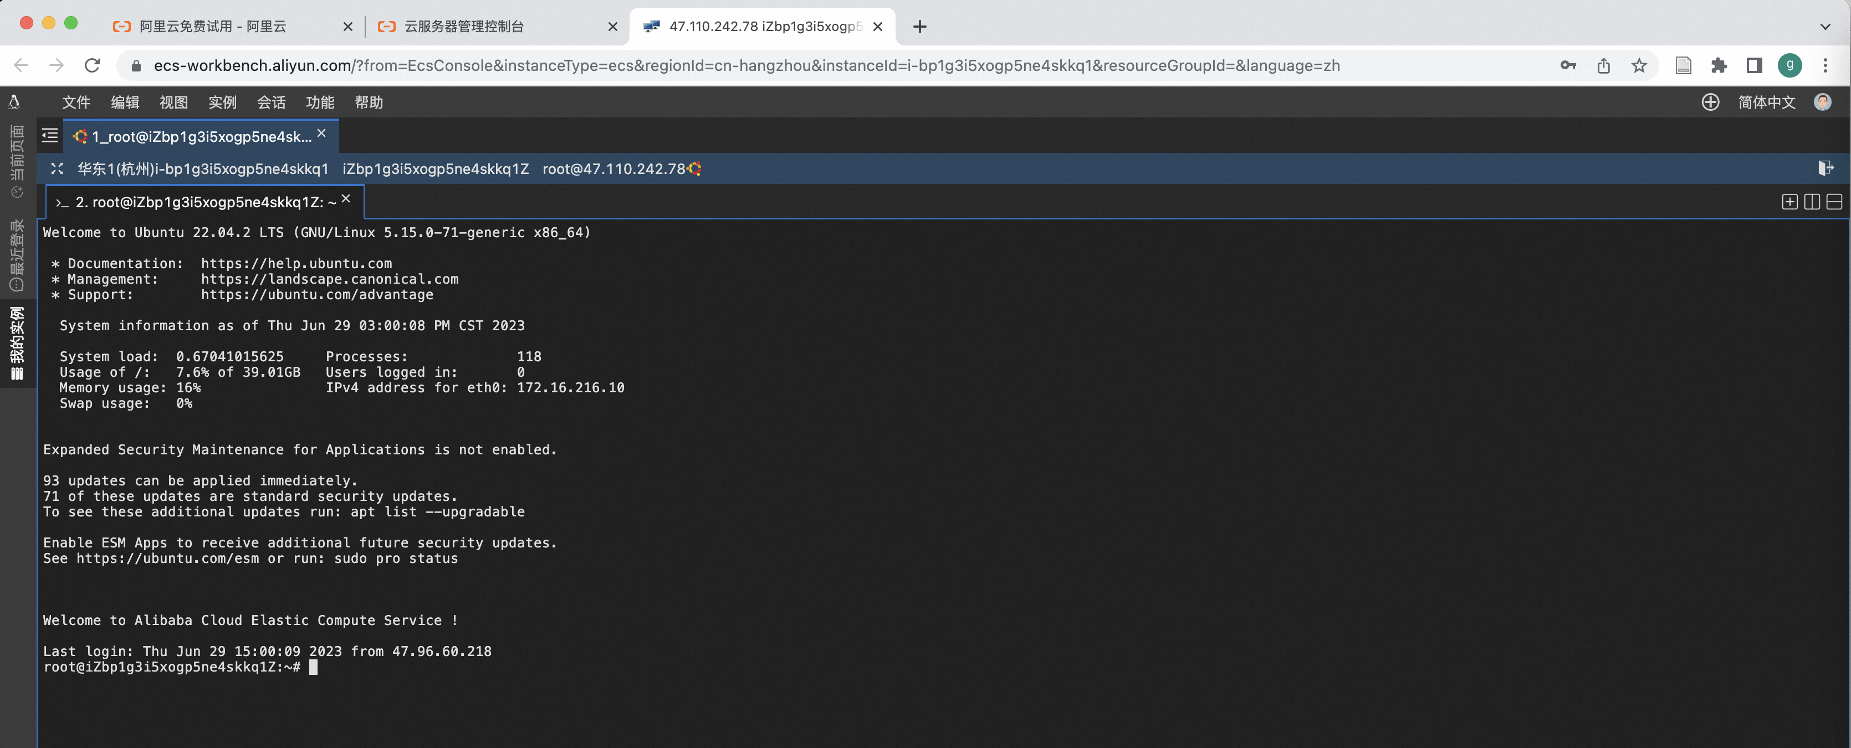This screenshot has height=748, width=1851.
Task: Click the browser address bar URL
Action: [x=746, y=65]
